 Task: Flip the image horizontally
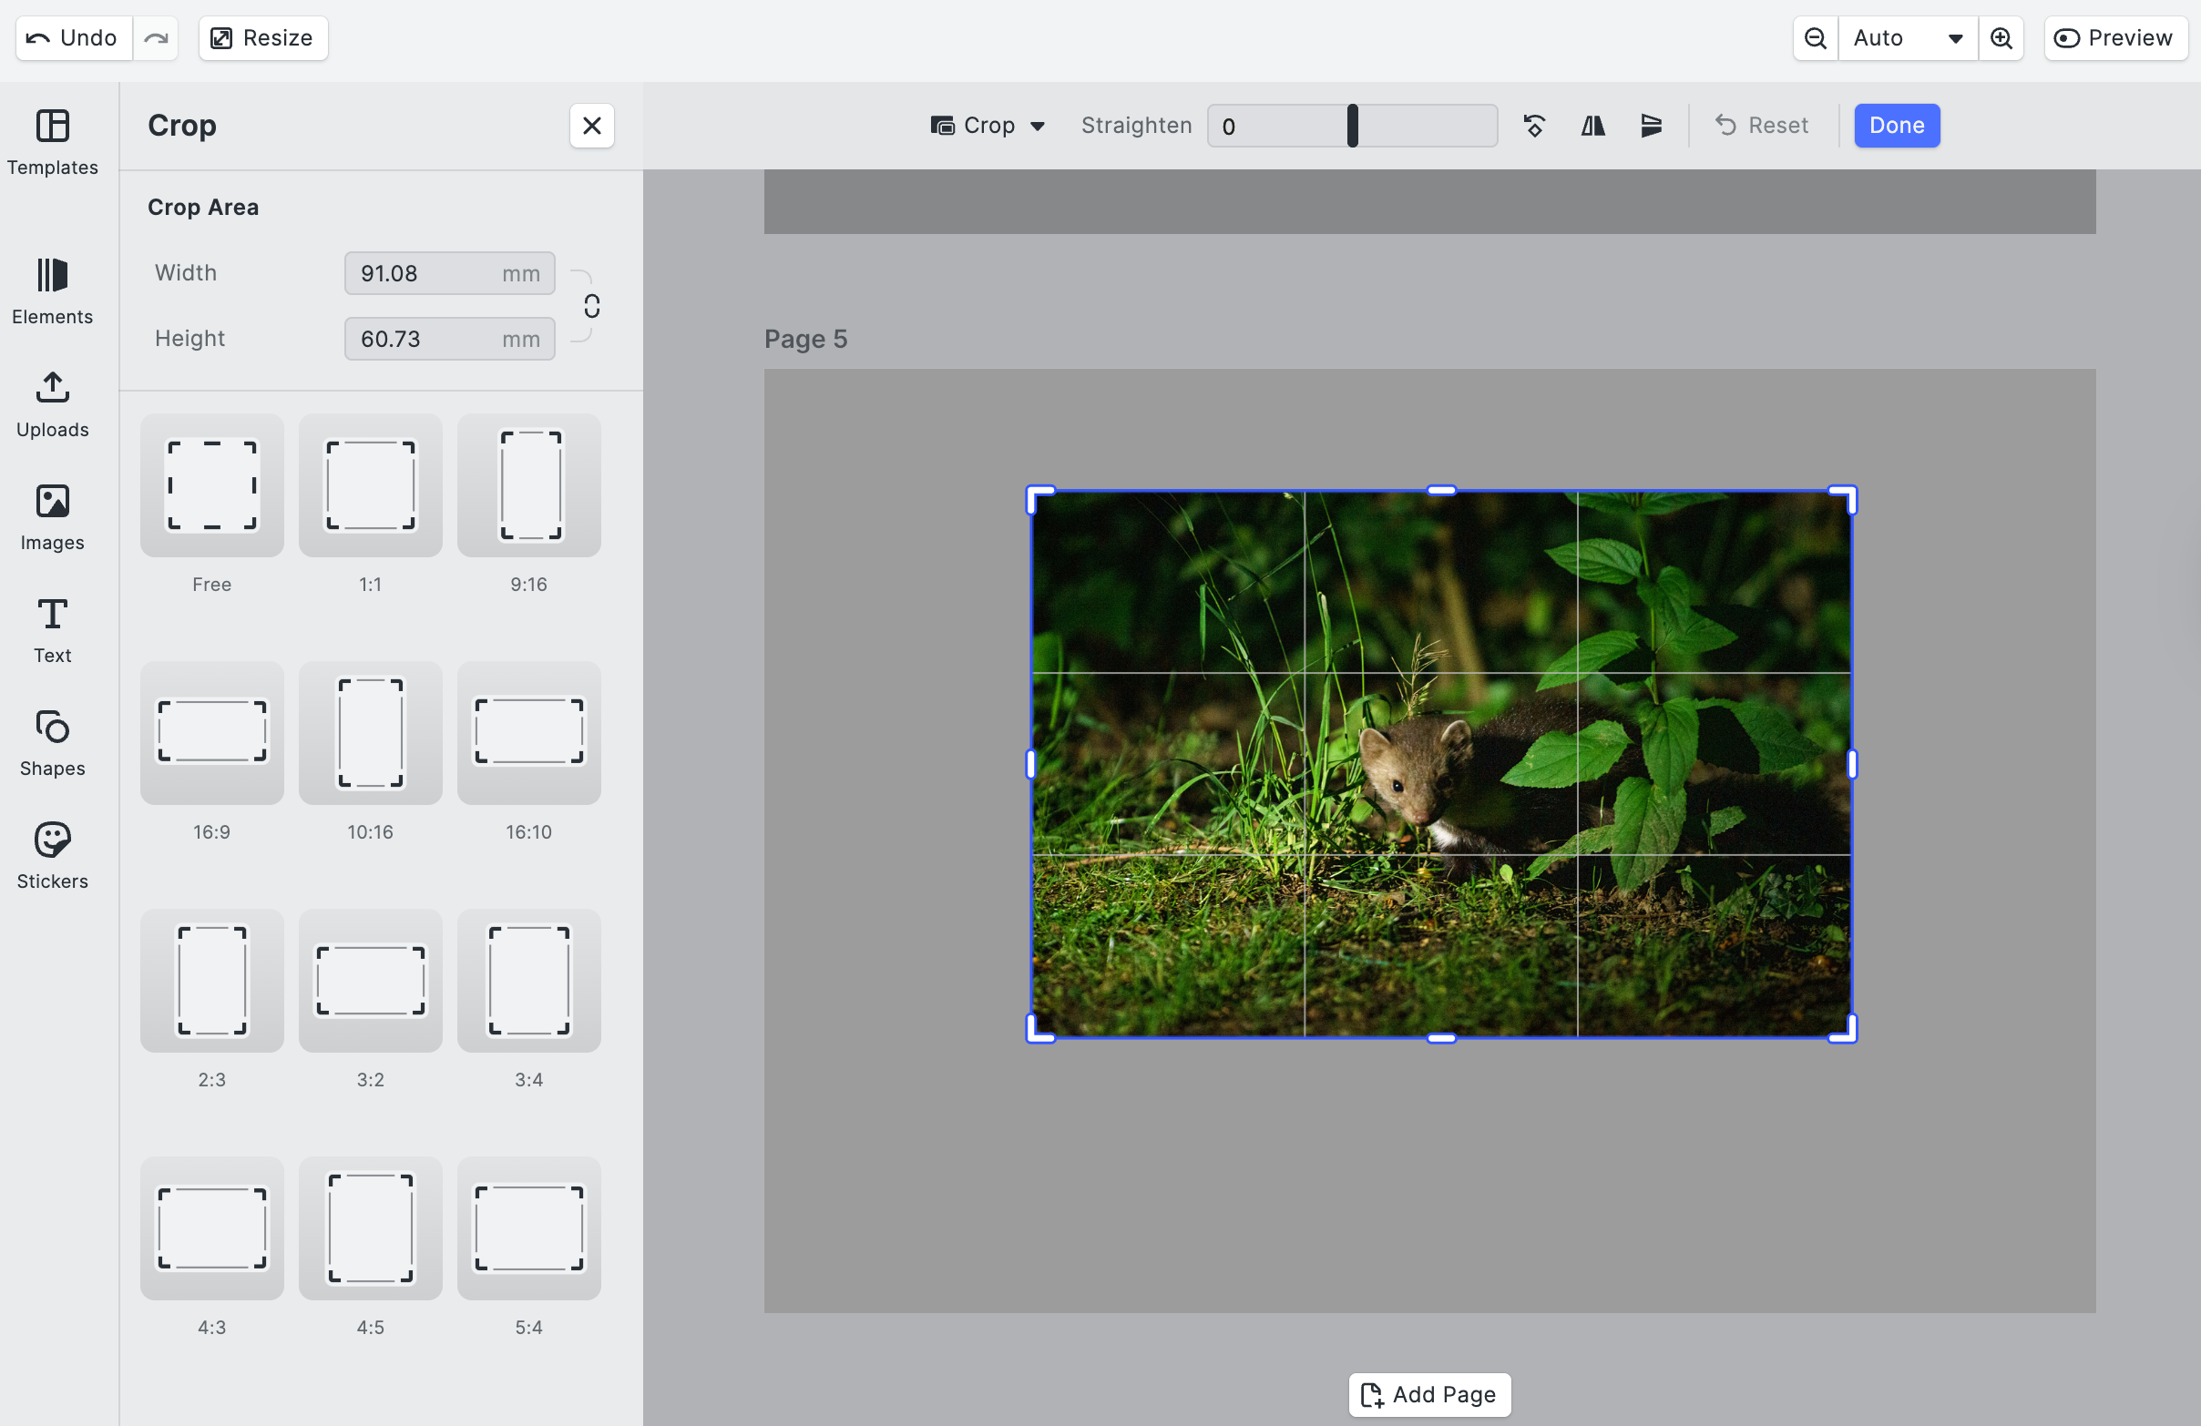tap(1592, 126)
